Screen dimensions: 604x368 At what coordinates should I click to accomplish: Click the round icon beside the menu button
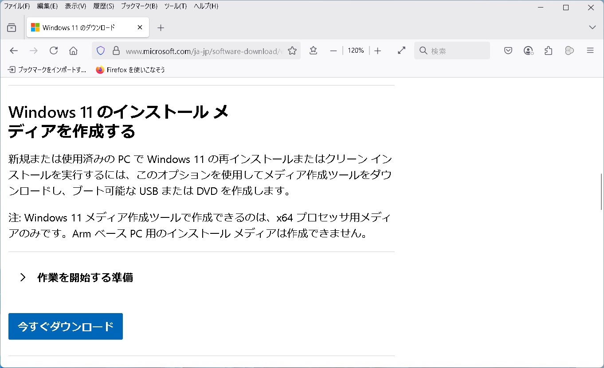point(569,50)
